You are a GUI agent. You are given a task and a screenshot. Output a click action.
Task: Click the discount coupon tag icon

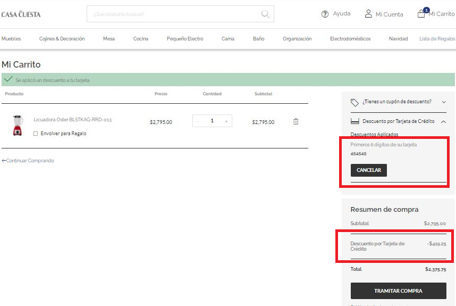pyautogui.click(x=354, y=102)
